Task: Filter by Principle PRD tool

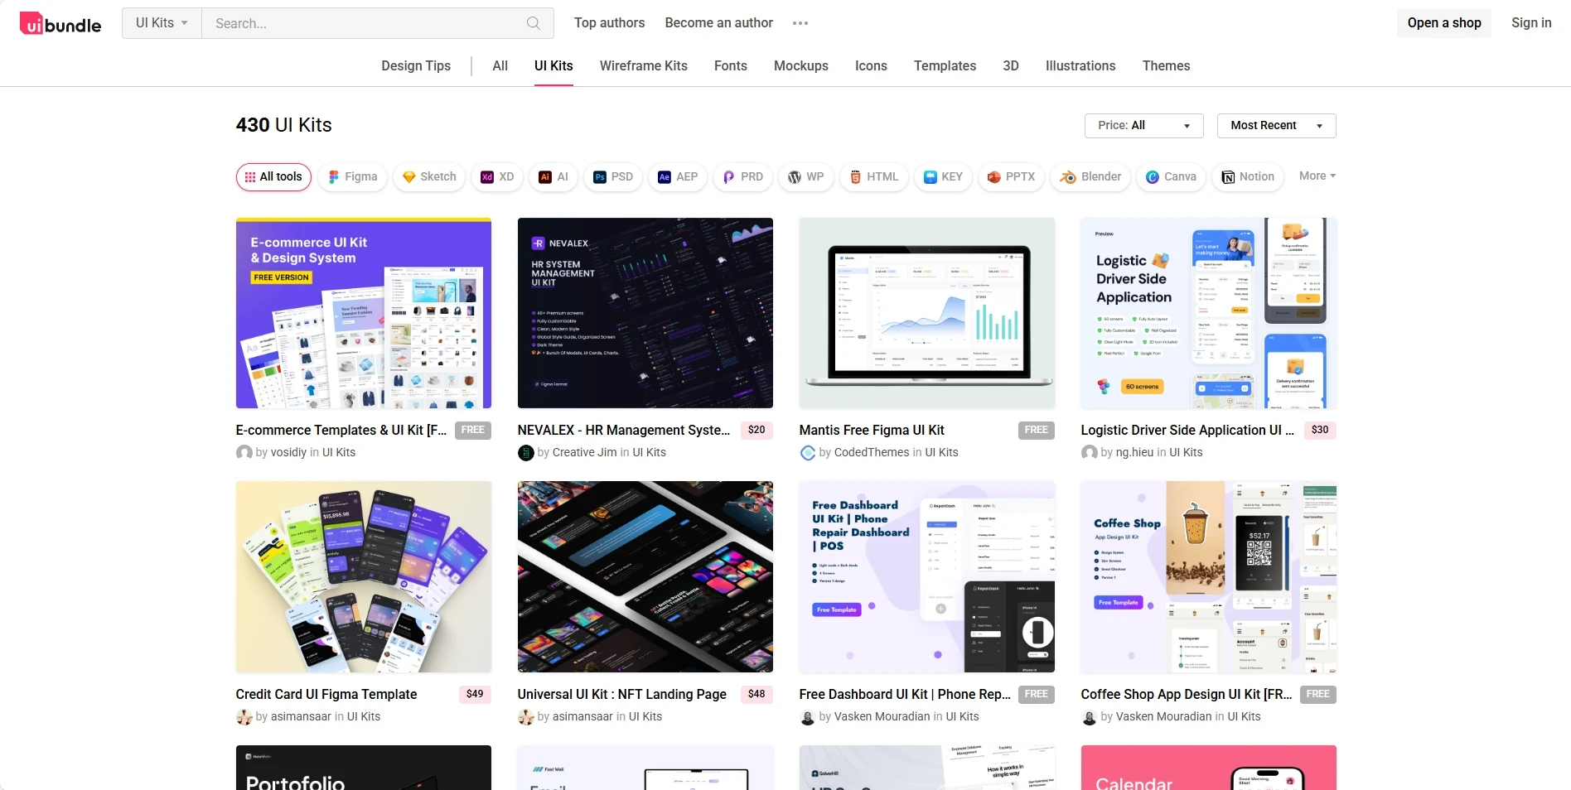Action: tap(743, 177)
